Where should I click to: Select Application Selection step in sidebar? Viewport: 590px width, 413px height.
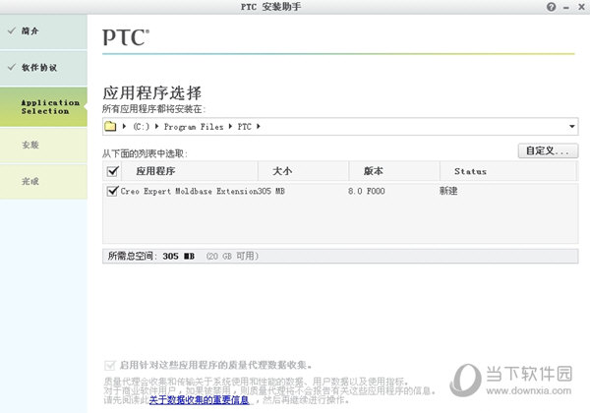[43, 107]
